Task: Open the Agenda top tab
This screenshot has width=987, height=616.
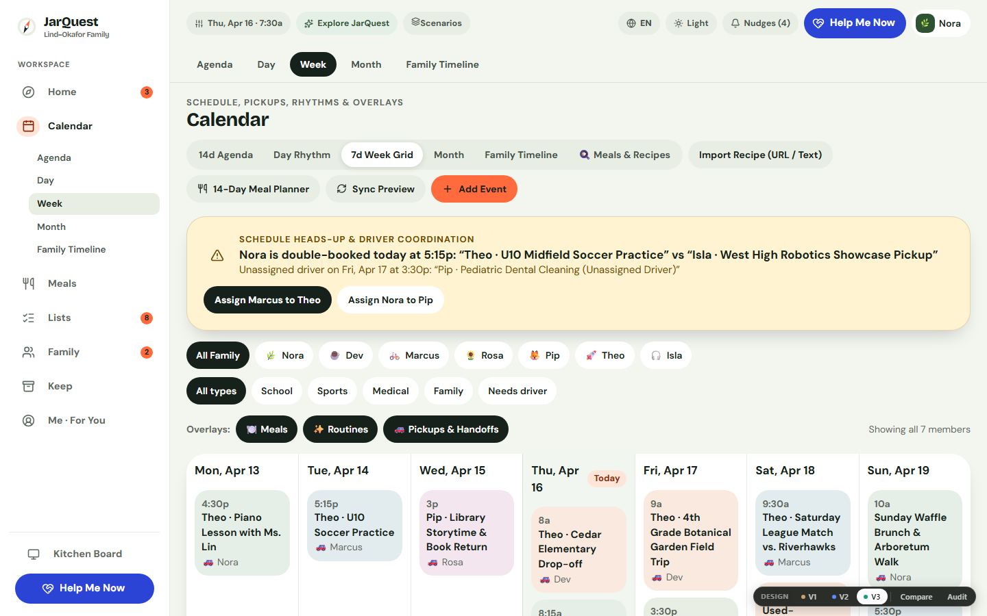Action: pyautogui.click(x=215, y=64)
